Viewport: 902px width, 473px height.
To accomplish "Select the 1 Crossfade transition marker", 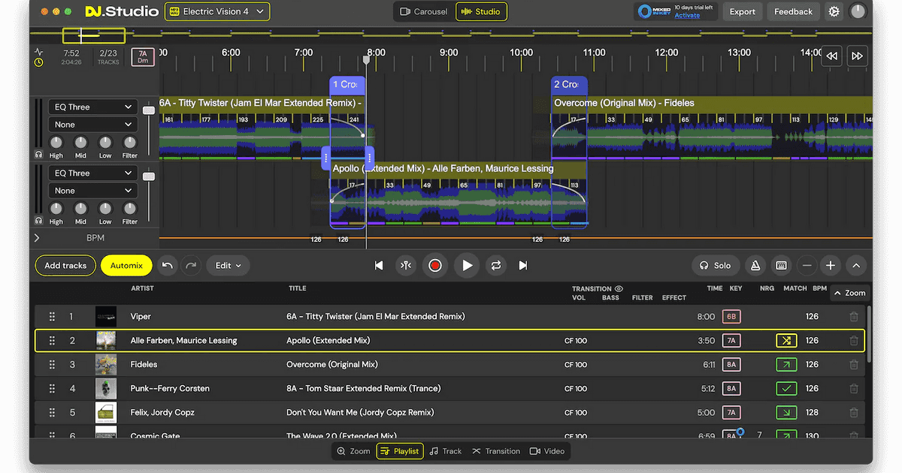I will 347,84.
